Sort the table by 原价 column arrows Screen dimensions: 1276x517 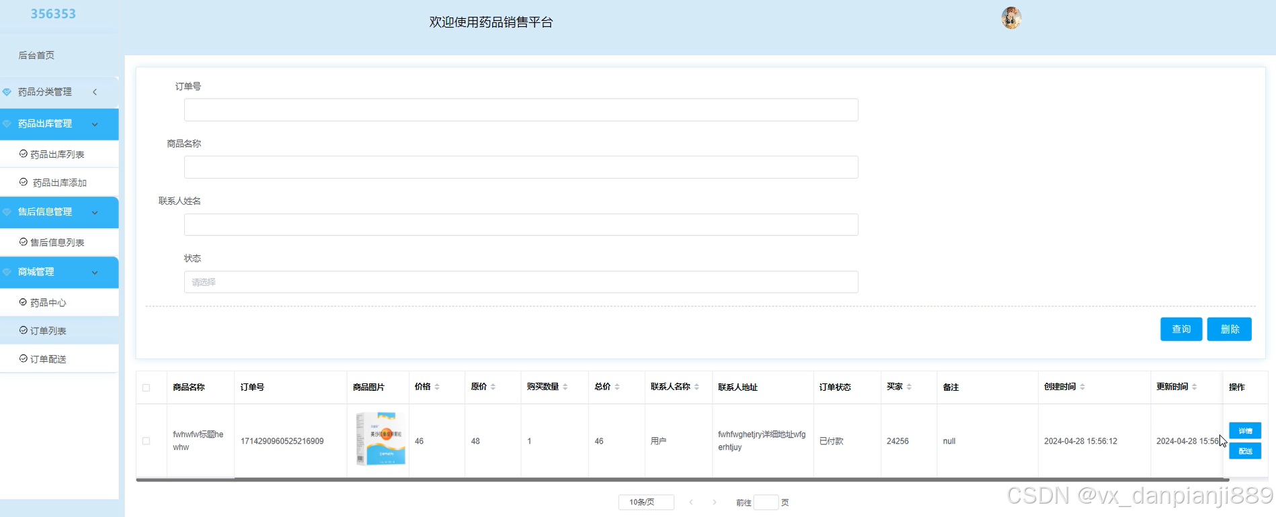[x=493, y=387]
